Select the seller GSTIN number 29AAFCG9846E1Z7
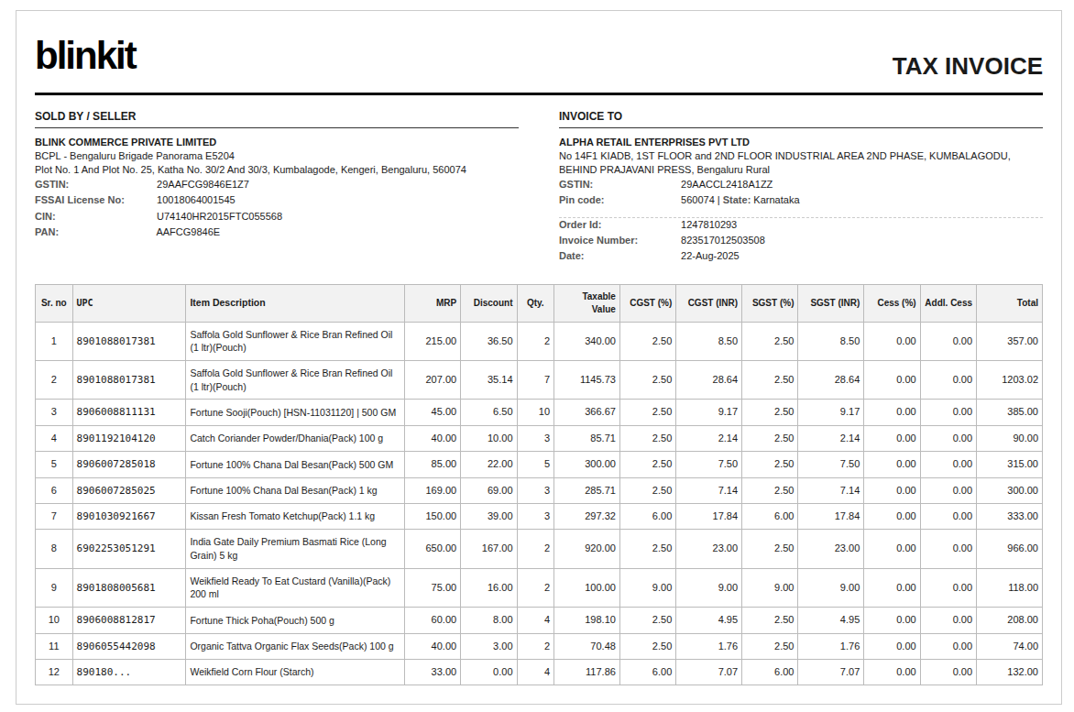This screenshot has width=1074, height=712. pyautogui.click(x=203, y=184)
